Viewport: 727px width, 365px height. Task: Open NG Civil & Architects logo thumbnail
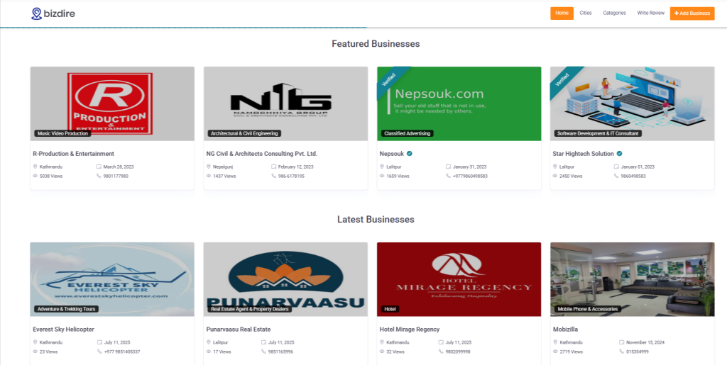point(285,103)
